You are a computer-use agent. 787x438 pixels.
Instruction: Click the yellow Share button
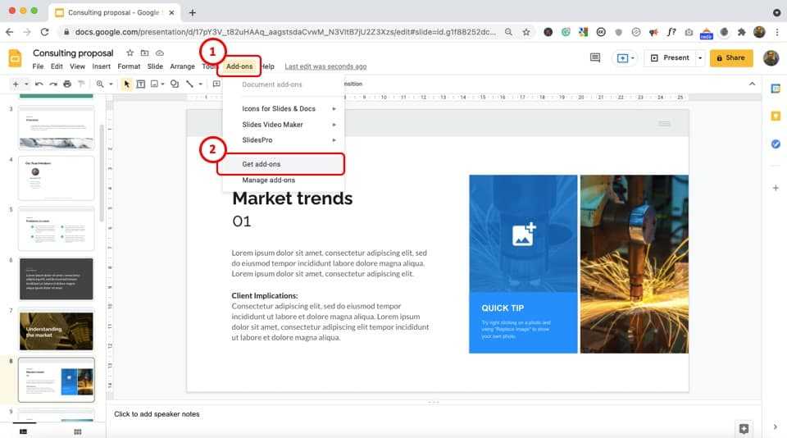pos(731,58)
